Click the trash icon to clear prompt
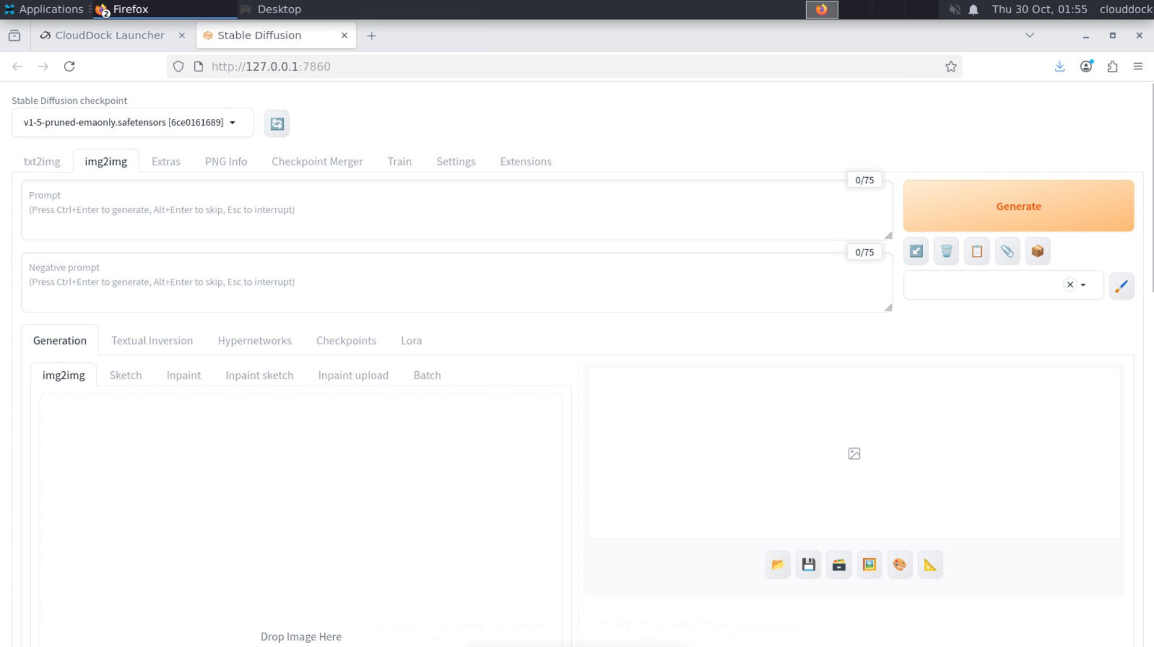Image resolution: width=1154 pixels, height=647 pixels. [946, 251]
